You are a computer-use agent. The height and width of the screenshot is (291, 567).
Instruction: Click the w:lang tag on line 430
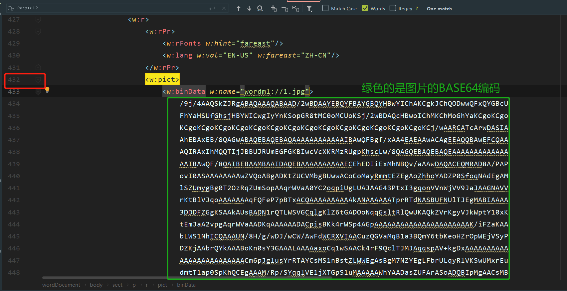(x=179, y=56)
